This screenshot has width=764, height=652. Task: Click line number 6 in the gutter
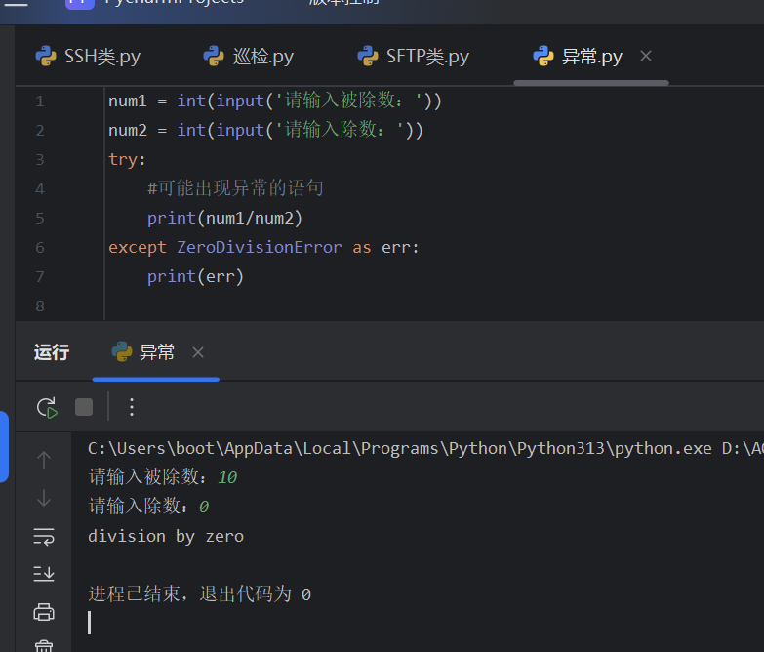(x=40, y=248)
